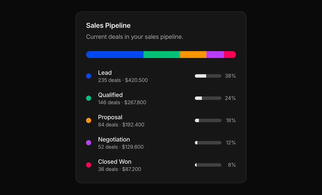Click the orange Proposal stage dot
The image size is (322, 195).
(x=89, y=120)
